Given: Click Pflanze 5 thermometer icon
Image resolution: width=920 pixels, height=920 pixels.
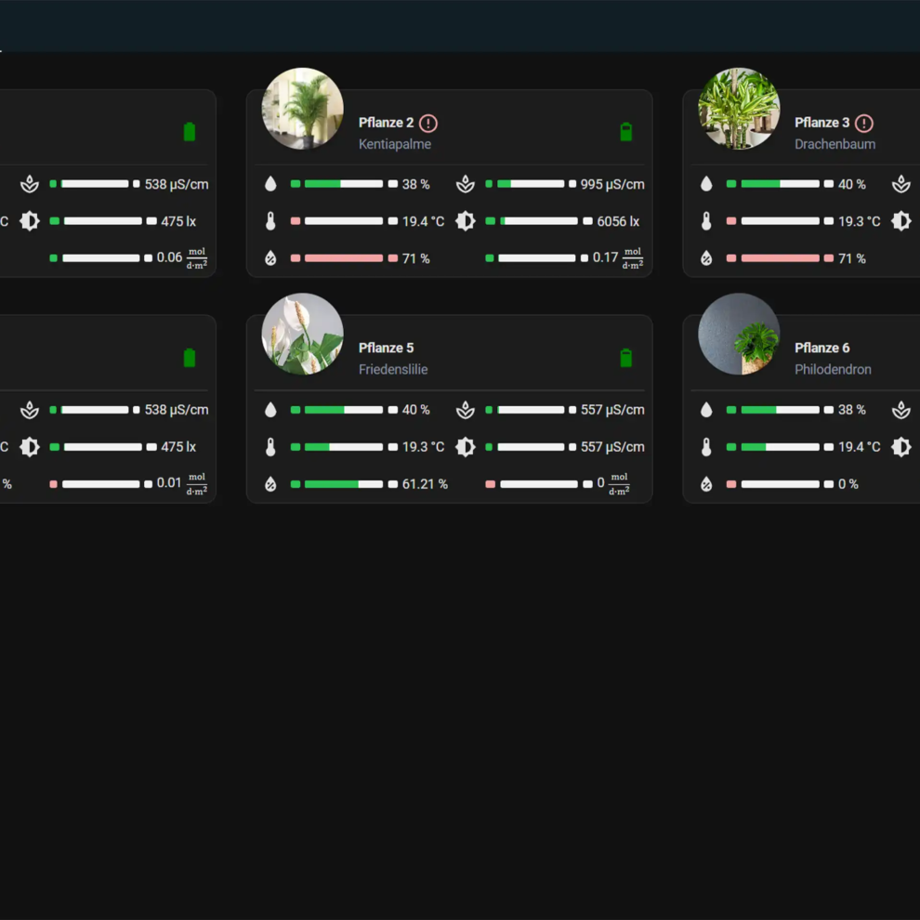Looking at the screenshot, I should 270,447.
